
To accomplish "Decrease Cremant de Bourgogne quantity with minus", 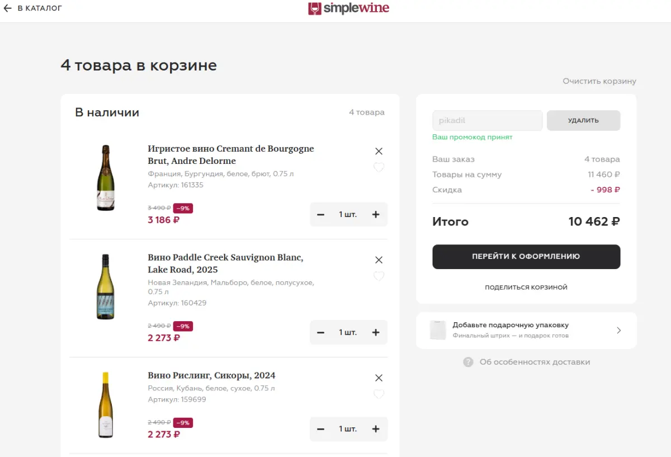I will [x=320, y=214].
